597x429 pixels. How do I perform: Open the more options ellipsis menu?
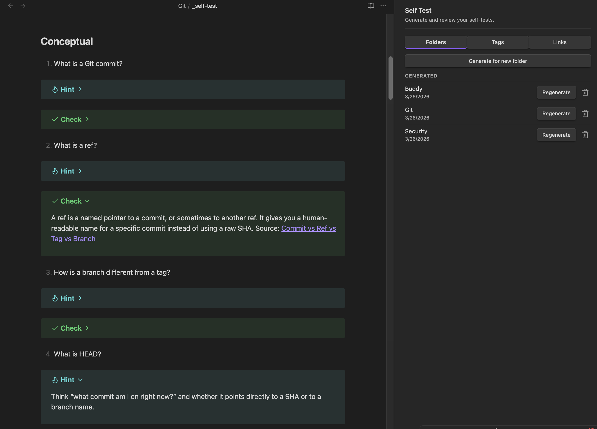pos(383,6)
